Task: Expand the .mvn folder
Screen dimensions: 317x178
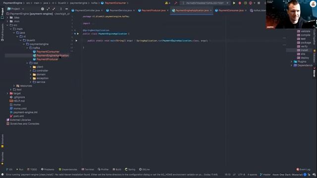Action: 7,21
